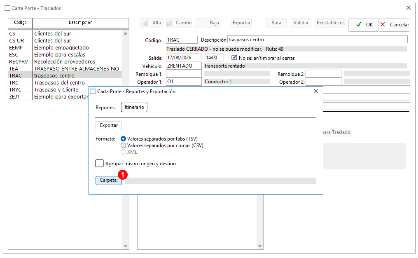Select the ZEJ1 Ejemplo para exportar row
The image size is (418, 258).
click(49, 96)
